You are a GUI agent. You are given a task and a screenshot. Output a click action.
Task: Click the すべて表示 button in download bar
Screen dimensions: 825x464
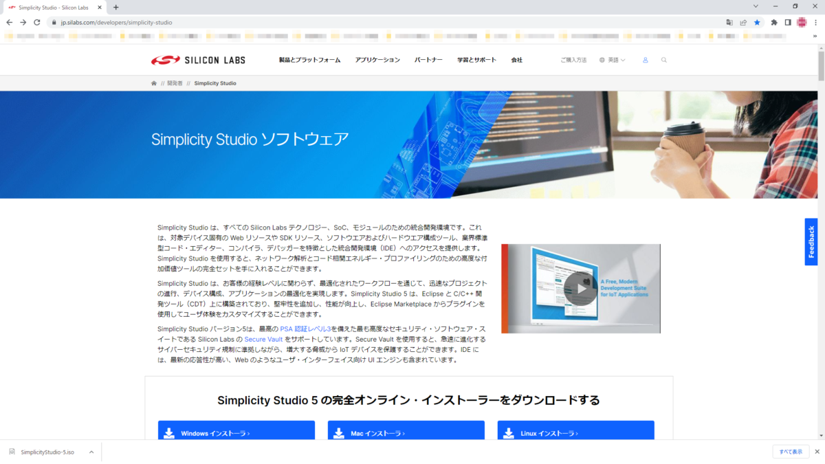(x=791, y=452)
